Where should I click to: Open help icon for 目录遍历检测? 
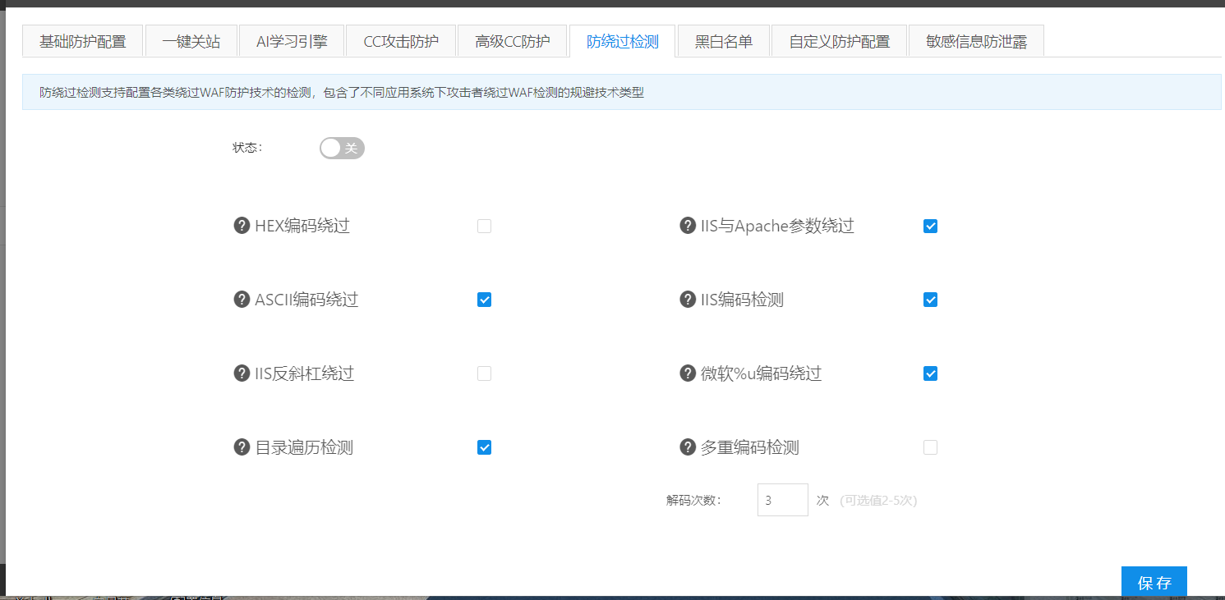click(x=242, y=447)
